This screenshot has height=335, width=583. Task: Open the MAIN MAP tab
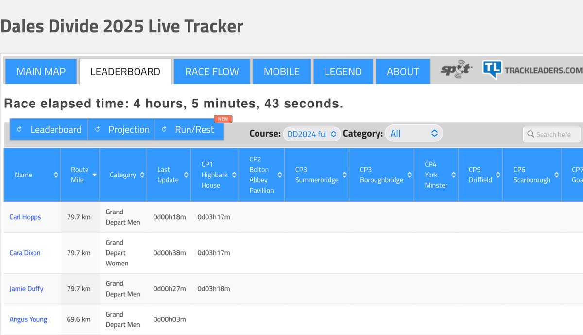[41, 71]
